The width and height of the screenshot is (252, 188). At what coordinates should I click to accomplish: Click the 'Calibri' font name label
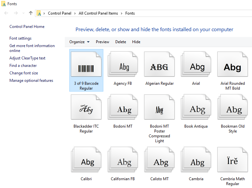86,179
